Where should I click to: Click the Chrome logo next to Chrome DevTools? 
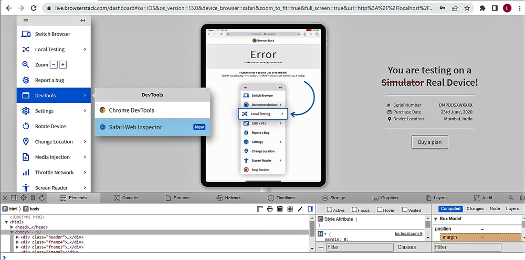(103, 110)
